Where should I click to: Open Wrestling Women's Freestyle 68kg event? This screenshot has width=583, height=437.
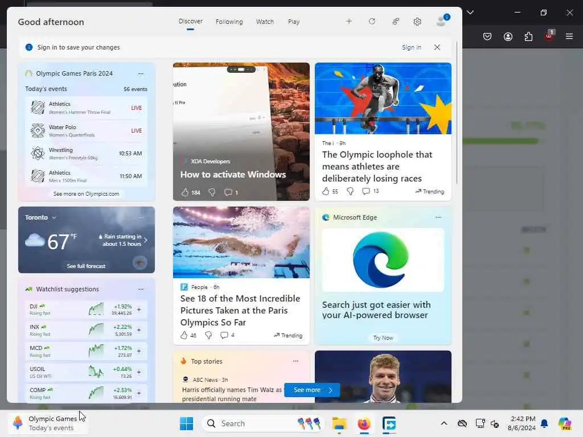(x=87, y=154)
